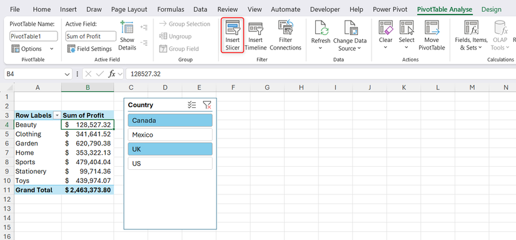The height and width of the screenshot is (240, 516).
Task: Expand the Select dropdown arrow
Action: point(407,48)
